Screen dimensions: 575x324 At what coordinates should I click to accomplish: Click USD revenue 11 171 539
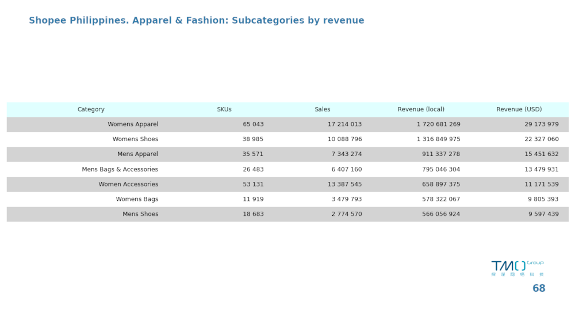[542, 184]
